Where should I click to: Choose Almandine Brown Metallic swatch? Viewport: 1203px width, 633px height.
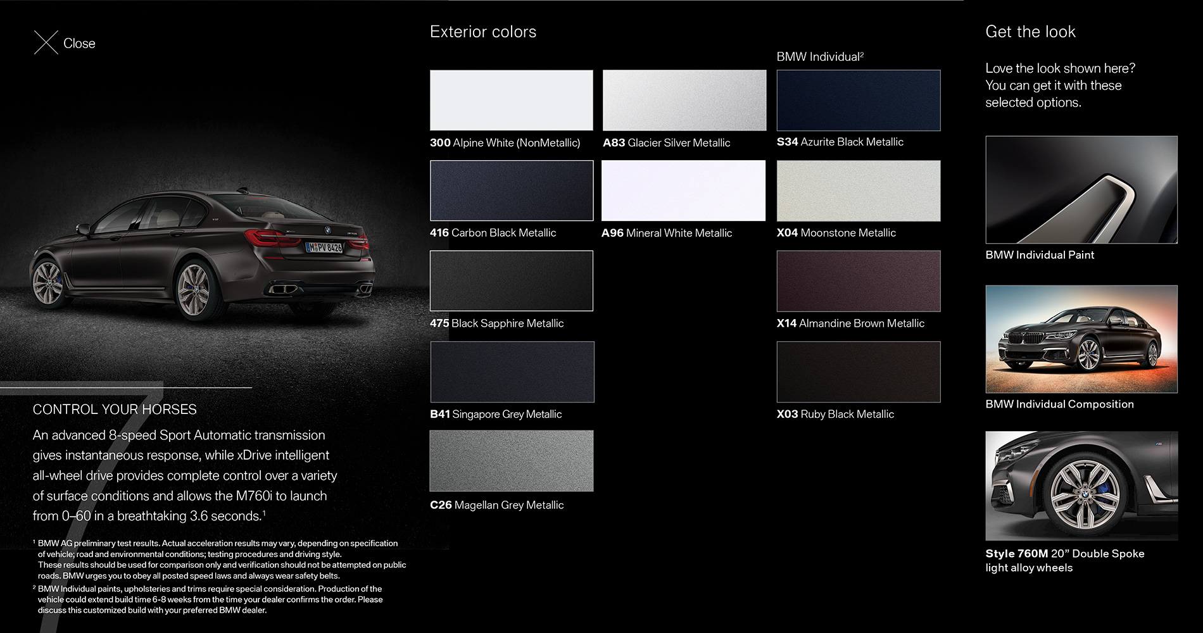(x=859, y=281)
